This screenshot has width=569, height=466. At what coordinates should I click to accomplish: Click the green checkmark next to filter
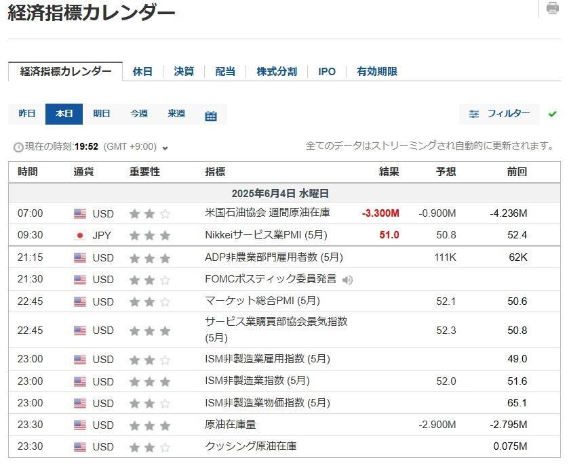tap(552, 114)
